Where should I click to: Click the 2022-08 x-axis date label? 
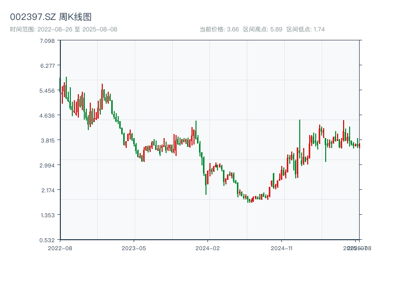(60, 248)
